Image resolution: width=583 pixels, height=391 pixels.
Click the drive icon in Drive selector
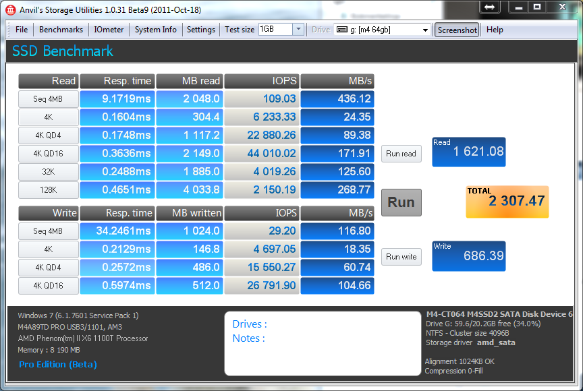click(x=342, y=30)
